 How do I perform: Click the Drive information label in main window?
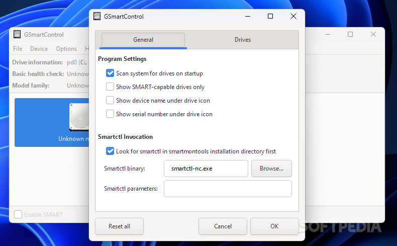tap(38, 62)
